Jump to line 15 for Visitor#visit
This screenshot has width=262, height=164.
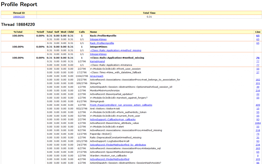coord(258,109)
